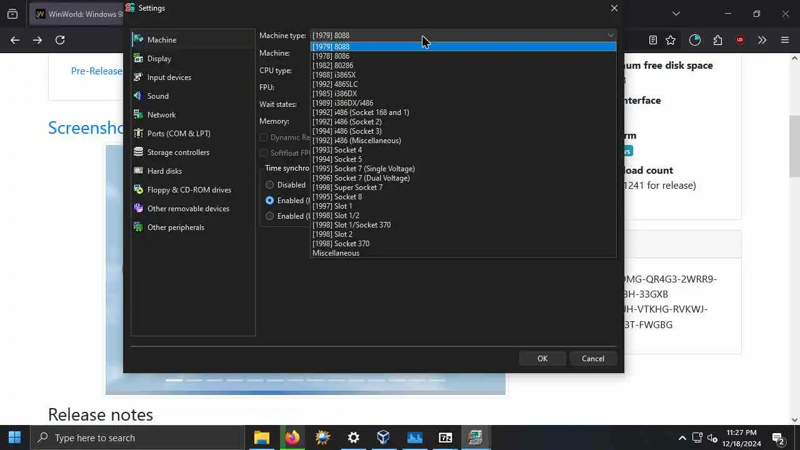Viewport: 800px width, 450px height.
Task: Pick [1995] Socket 8 entry
Action: [x=463, y=197]
